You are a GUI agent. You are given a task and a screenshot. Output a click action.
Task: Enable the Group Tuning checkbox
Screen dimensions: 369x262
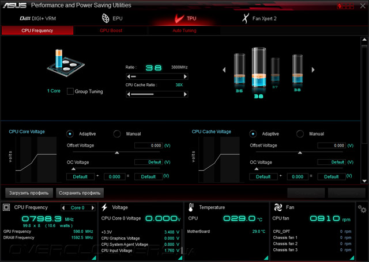point(70,91)
